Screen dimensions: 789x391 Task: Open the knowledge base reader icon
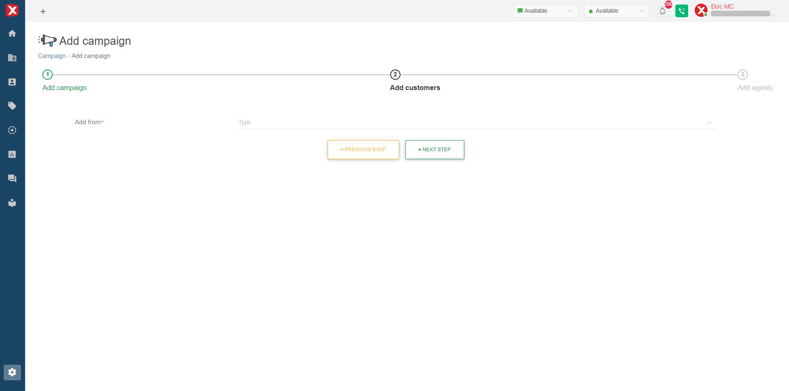point(12,203)
